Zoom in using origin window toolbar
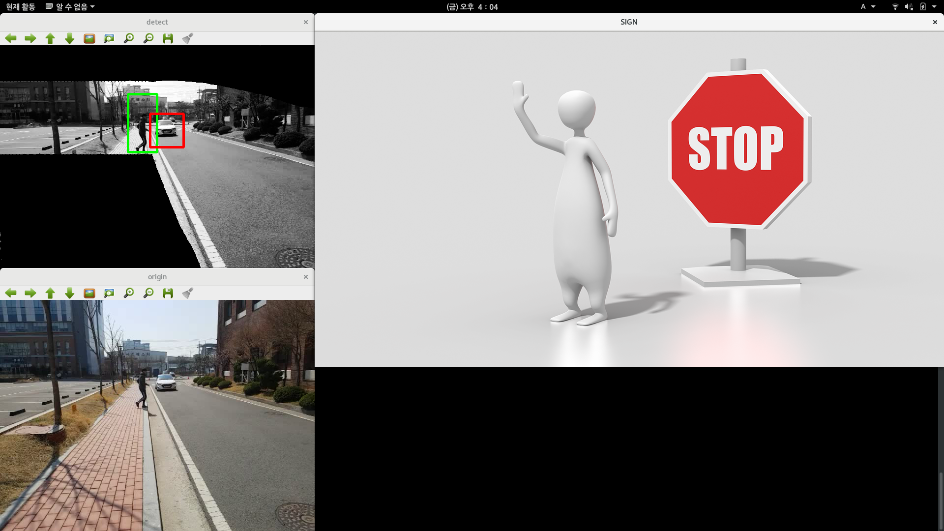Viewport: 944px width, 531px height. click(x=129, y=293)
